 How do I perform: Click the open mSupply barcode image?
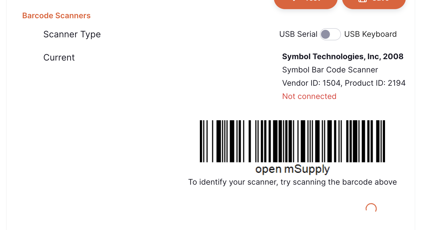pos(292,141)
